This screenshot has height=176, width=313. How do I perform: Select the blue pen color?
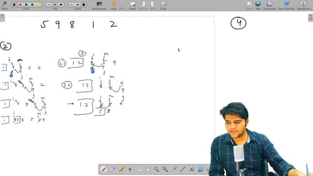[x=26, y=4]
